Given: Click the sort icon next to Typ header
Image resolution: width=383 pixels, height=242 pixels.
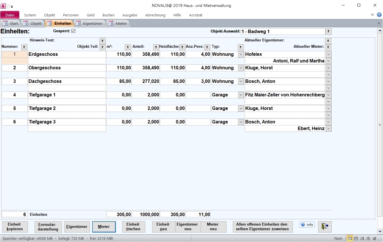Looking at the screenshot, I should (241, 47).
